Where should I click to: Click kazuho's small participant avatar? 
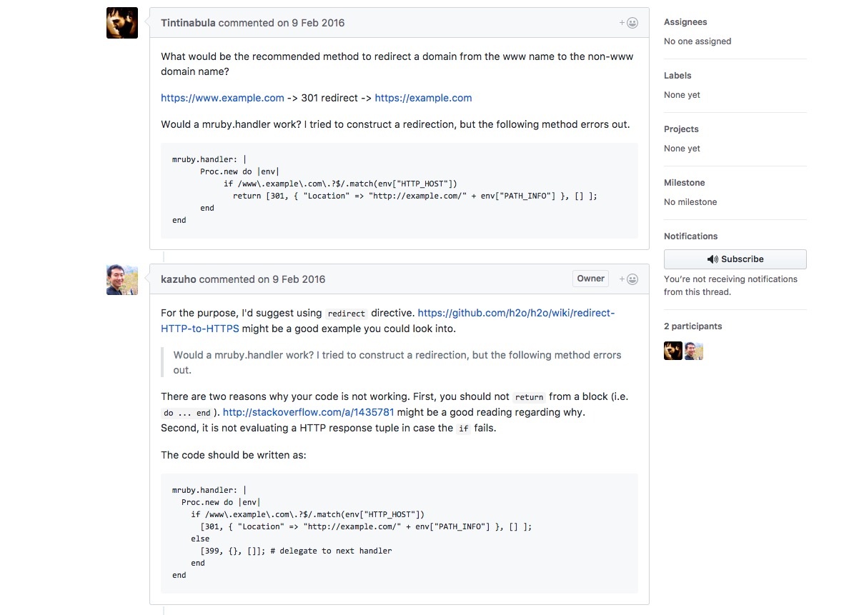point(694,351)
